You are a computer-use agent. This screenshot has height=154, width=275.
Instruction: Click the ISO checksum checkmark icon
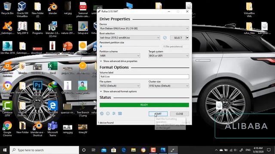[x=165, y=38]
